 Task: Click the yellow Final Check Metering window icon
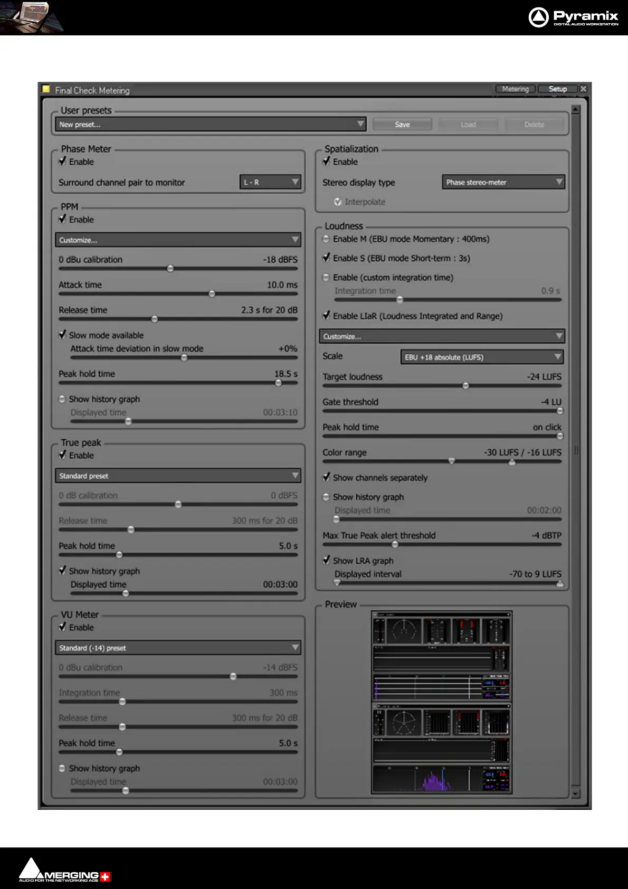click(x=46, y=89)
